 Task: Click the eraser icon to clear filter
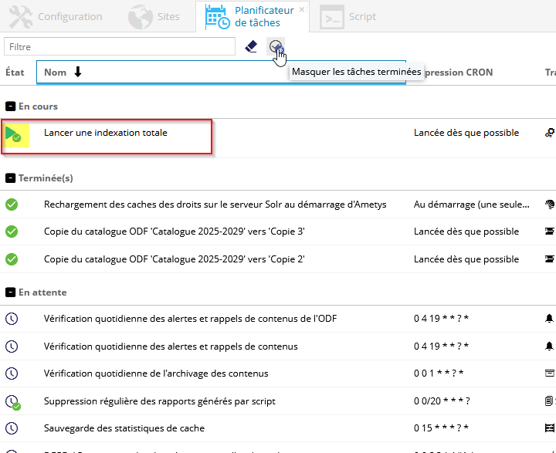tap(250, 46)
